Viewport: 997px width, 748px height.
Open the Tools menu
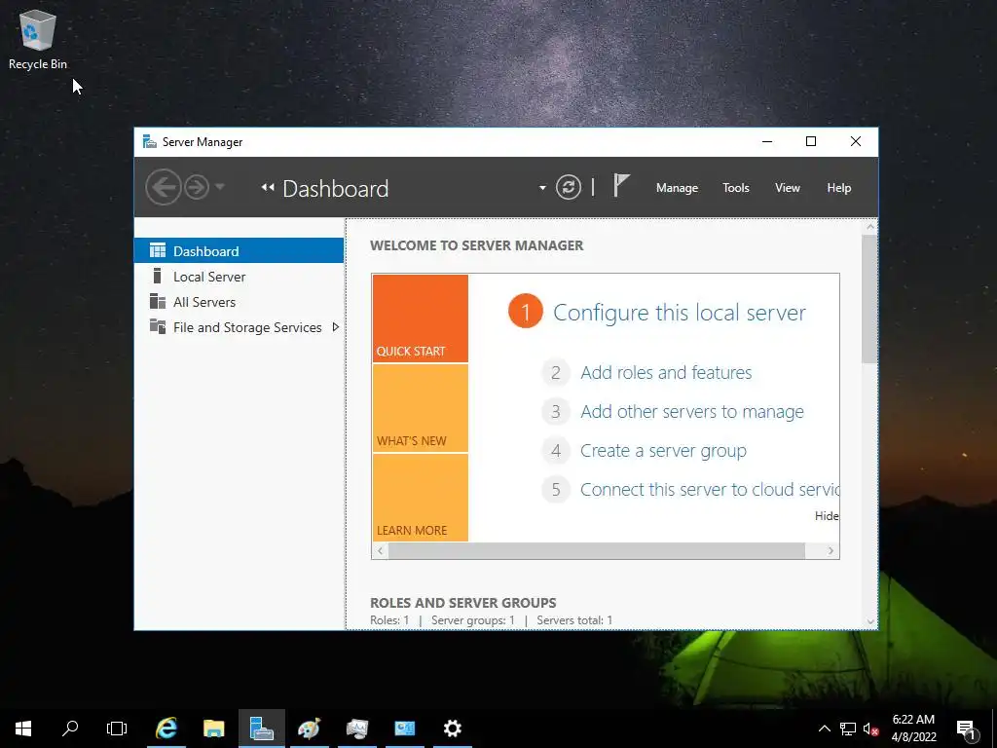coord(736,188)
